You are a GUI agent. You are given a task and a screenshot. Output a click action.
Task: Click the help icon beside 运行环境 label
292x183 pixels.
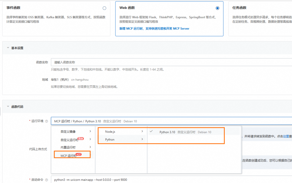click(47, 121)
